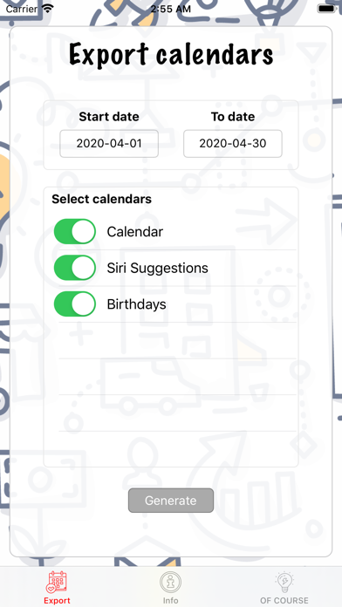Turn off the Birthdays switch
This screenshot has width=342, height=607.
tap(75, 303)
